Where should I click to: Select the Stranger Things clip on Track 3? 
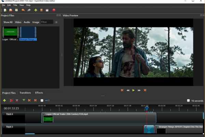[x=179, y=129]
